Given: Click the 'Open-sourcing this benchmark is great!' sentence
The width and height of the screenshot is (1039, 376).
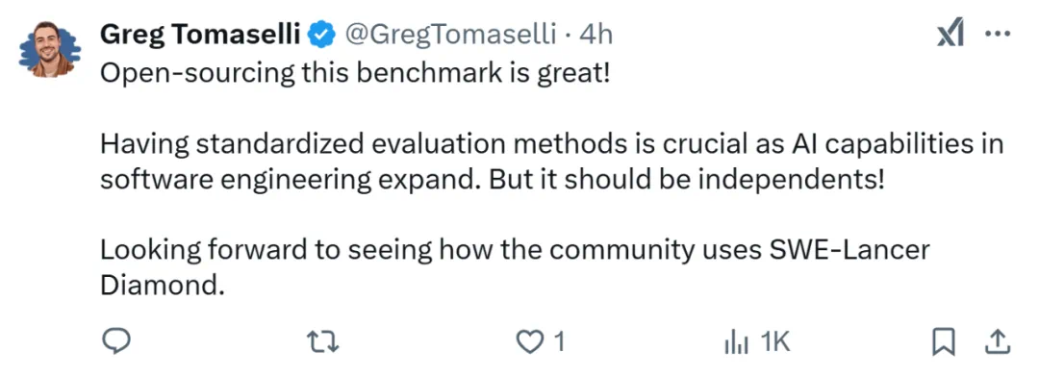Looking at the screenshot, I should (x=354, y=73).
